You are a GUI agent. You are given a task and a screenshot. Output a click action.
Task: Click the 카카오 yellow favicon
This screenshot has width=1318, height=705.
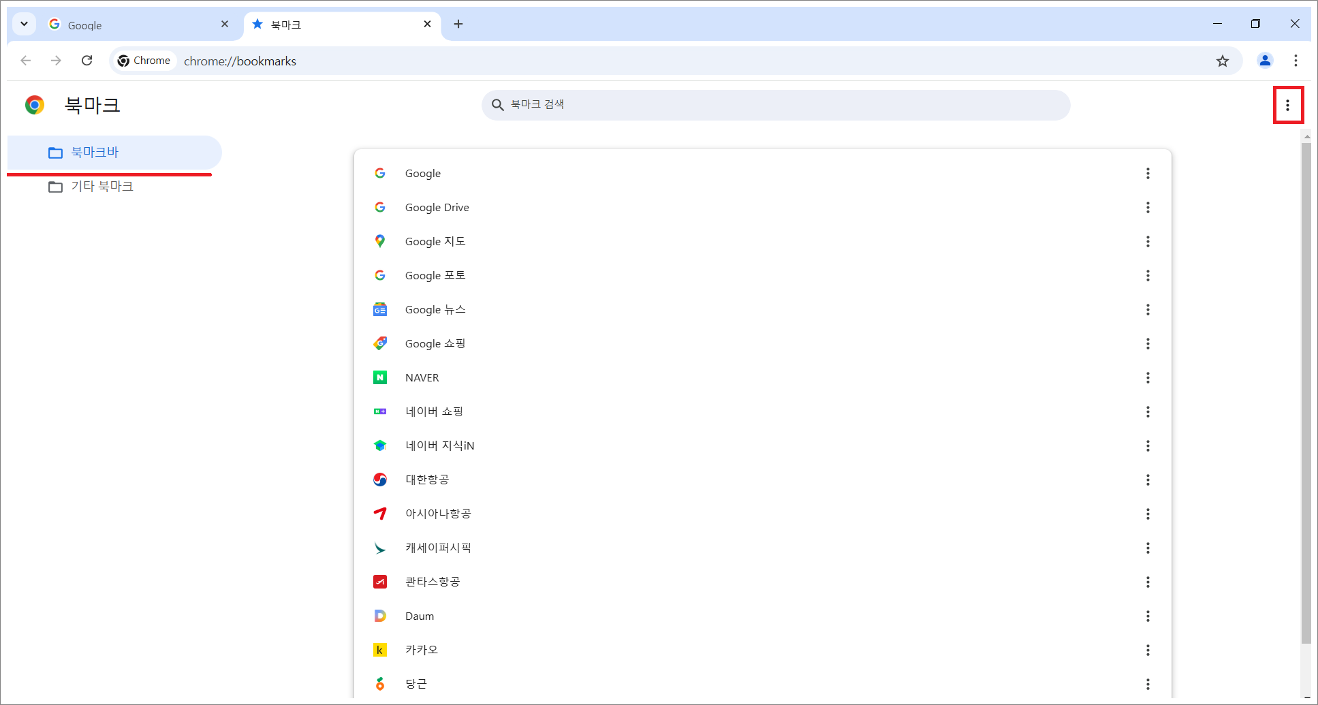pos(380,649)
